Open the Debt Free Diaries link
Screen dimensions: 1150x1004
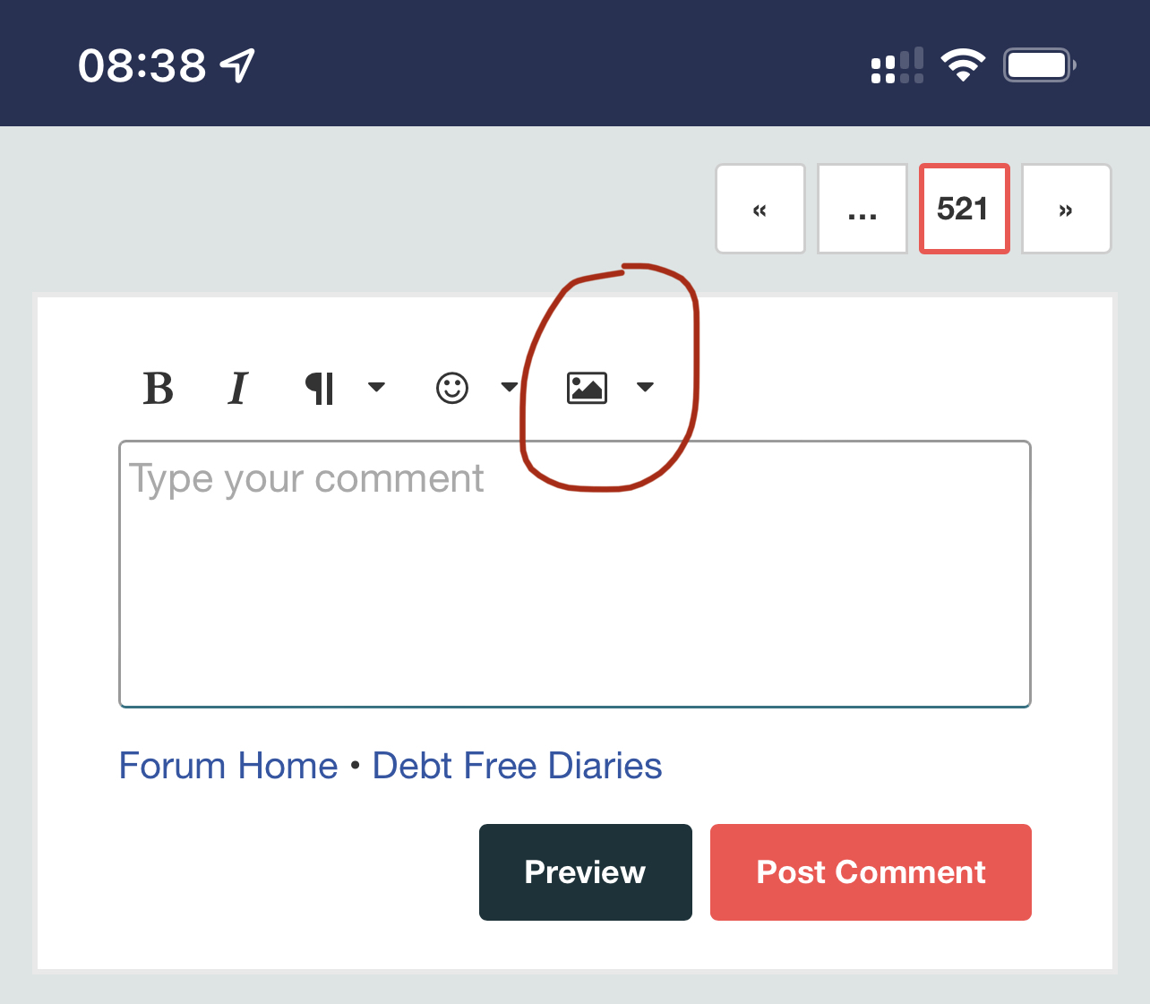(x=517, y=766)
